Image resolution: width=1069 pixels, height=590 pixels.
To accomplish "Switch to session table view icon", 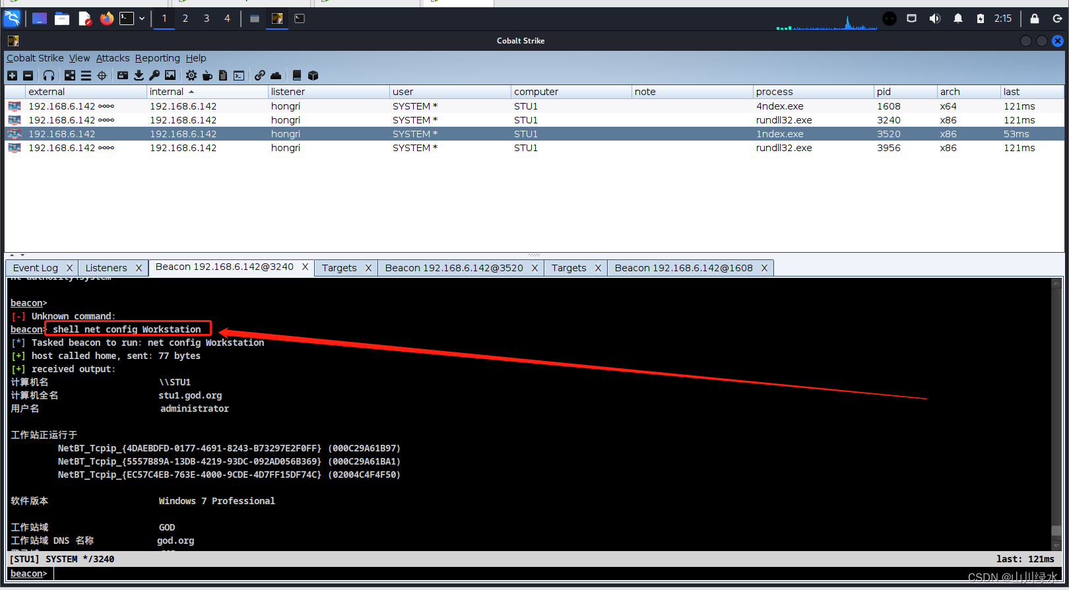I will click(x=86, y=76).
